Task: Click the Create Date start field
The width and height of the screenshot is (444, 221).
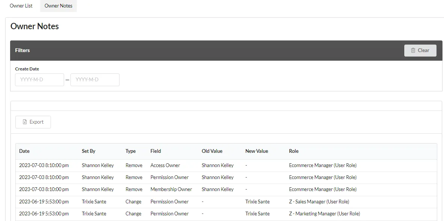Action: pyautogui.click(x=40, y=80)
